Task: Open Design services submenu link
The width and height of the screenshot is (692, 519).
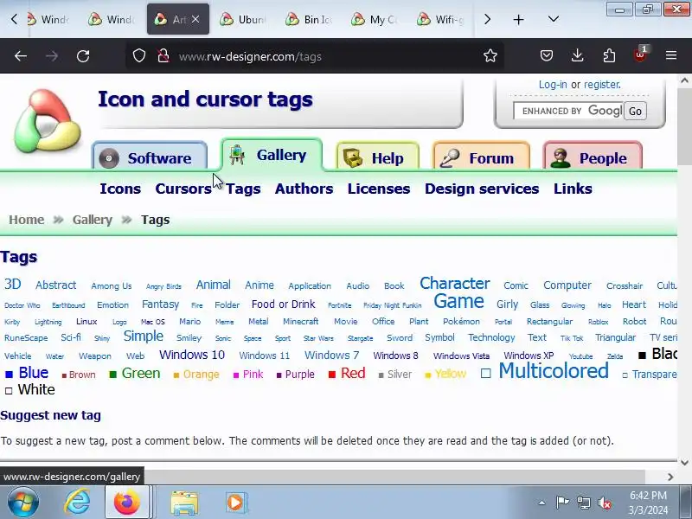Action: (482, 189)
